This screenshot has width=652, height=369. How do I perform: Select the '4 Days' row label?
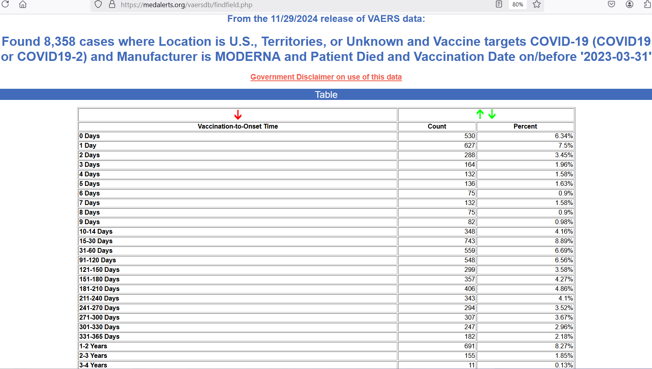89,174
